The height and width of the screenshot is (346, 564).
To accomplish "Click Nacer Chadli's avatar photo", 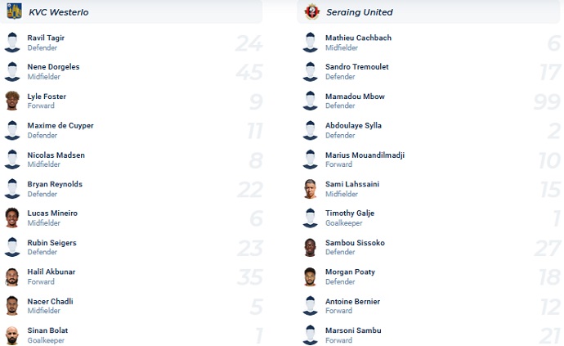I will tap(12, 306).
